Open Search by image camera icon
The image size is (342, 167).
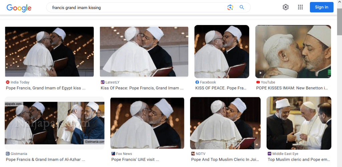coord(230,7)
